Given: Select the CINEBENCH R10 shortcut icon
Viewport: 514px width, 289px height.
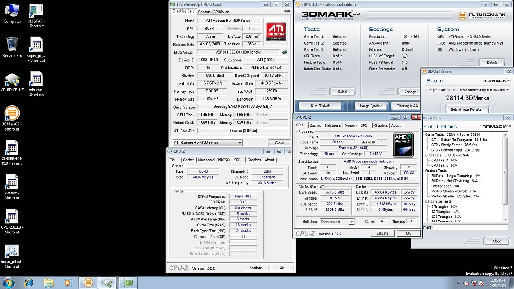Looking at the screenshot, I should (x=12, y=153).
